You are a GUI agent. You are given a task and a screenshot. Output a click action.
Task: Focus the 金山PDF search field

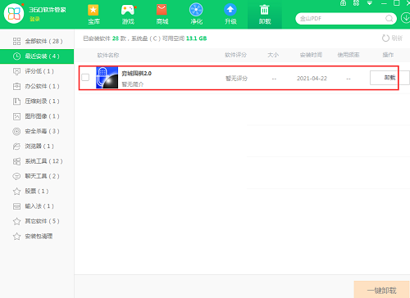coord(342,19)
